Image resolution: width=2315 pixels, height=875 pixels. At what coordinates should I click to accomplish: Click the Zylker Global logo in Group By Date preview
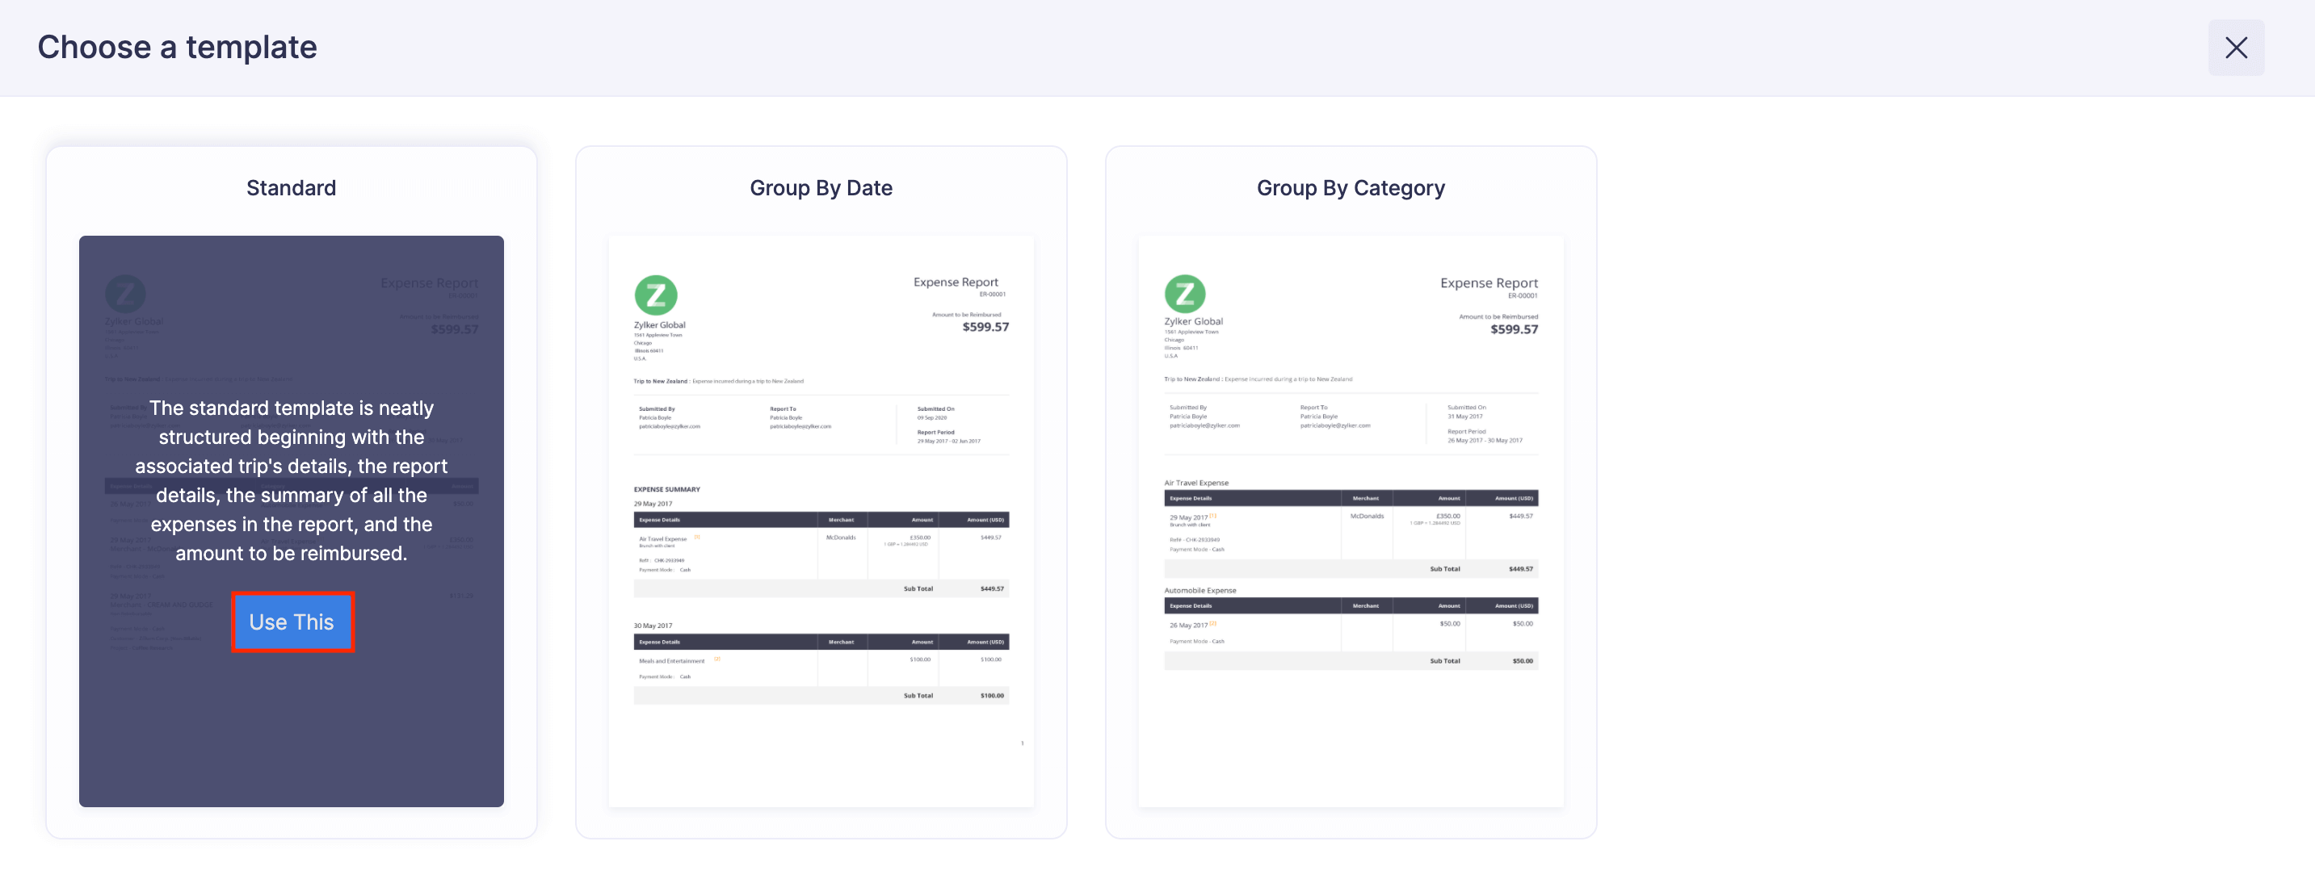point(655,296)
